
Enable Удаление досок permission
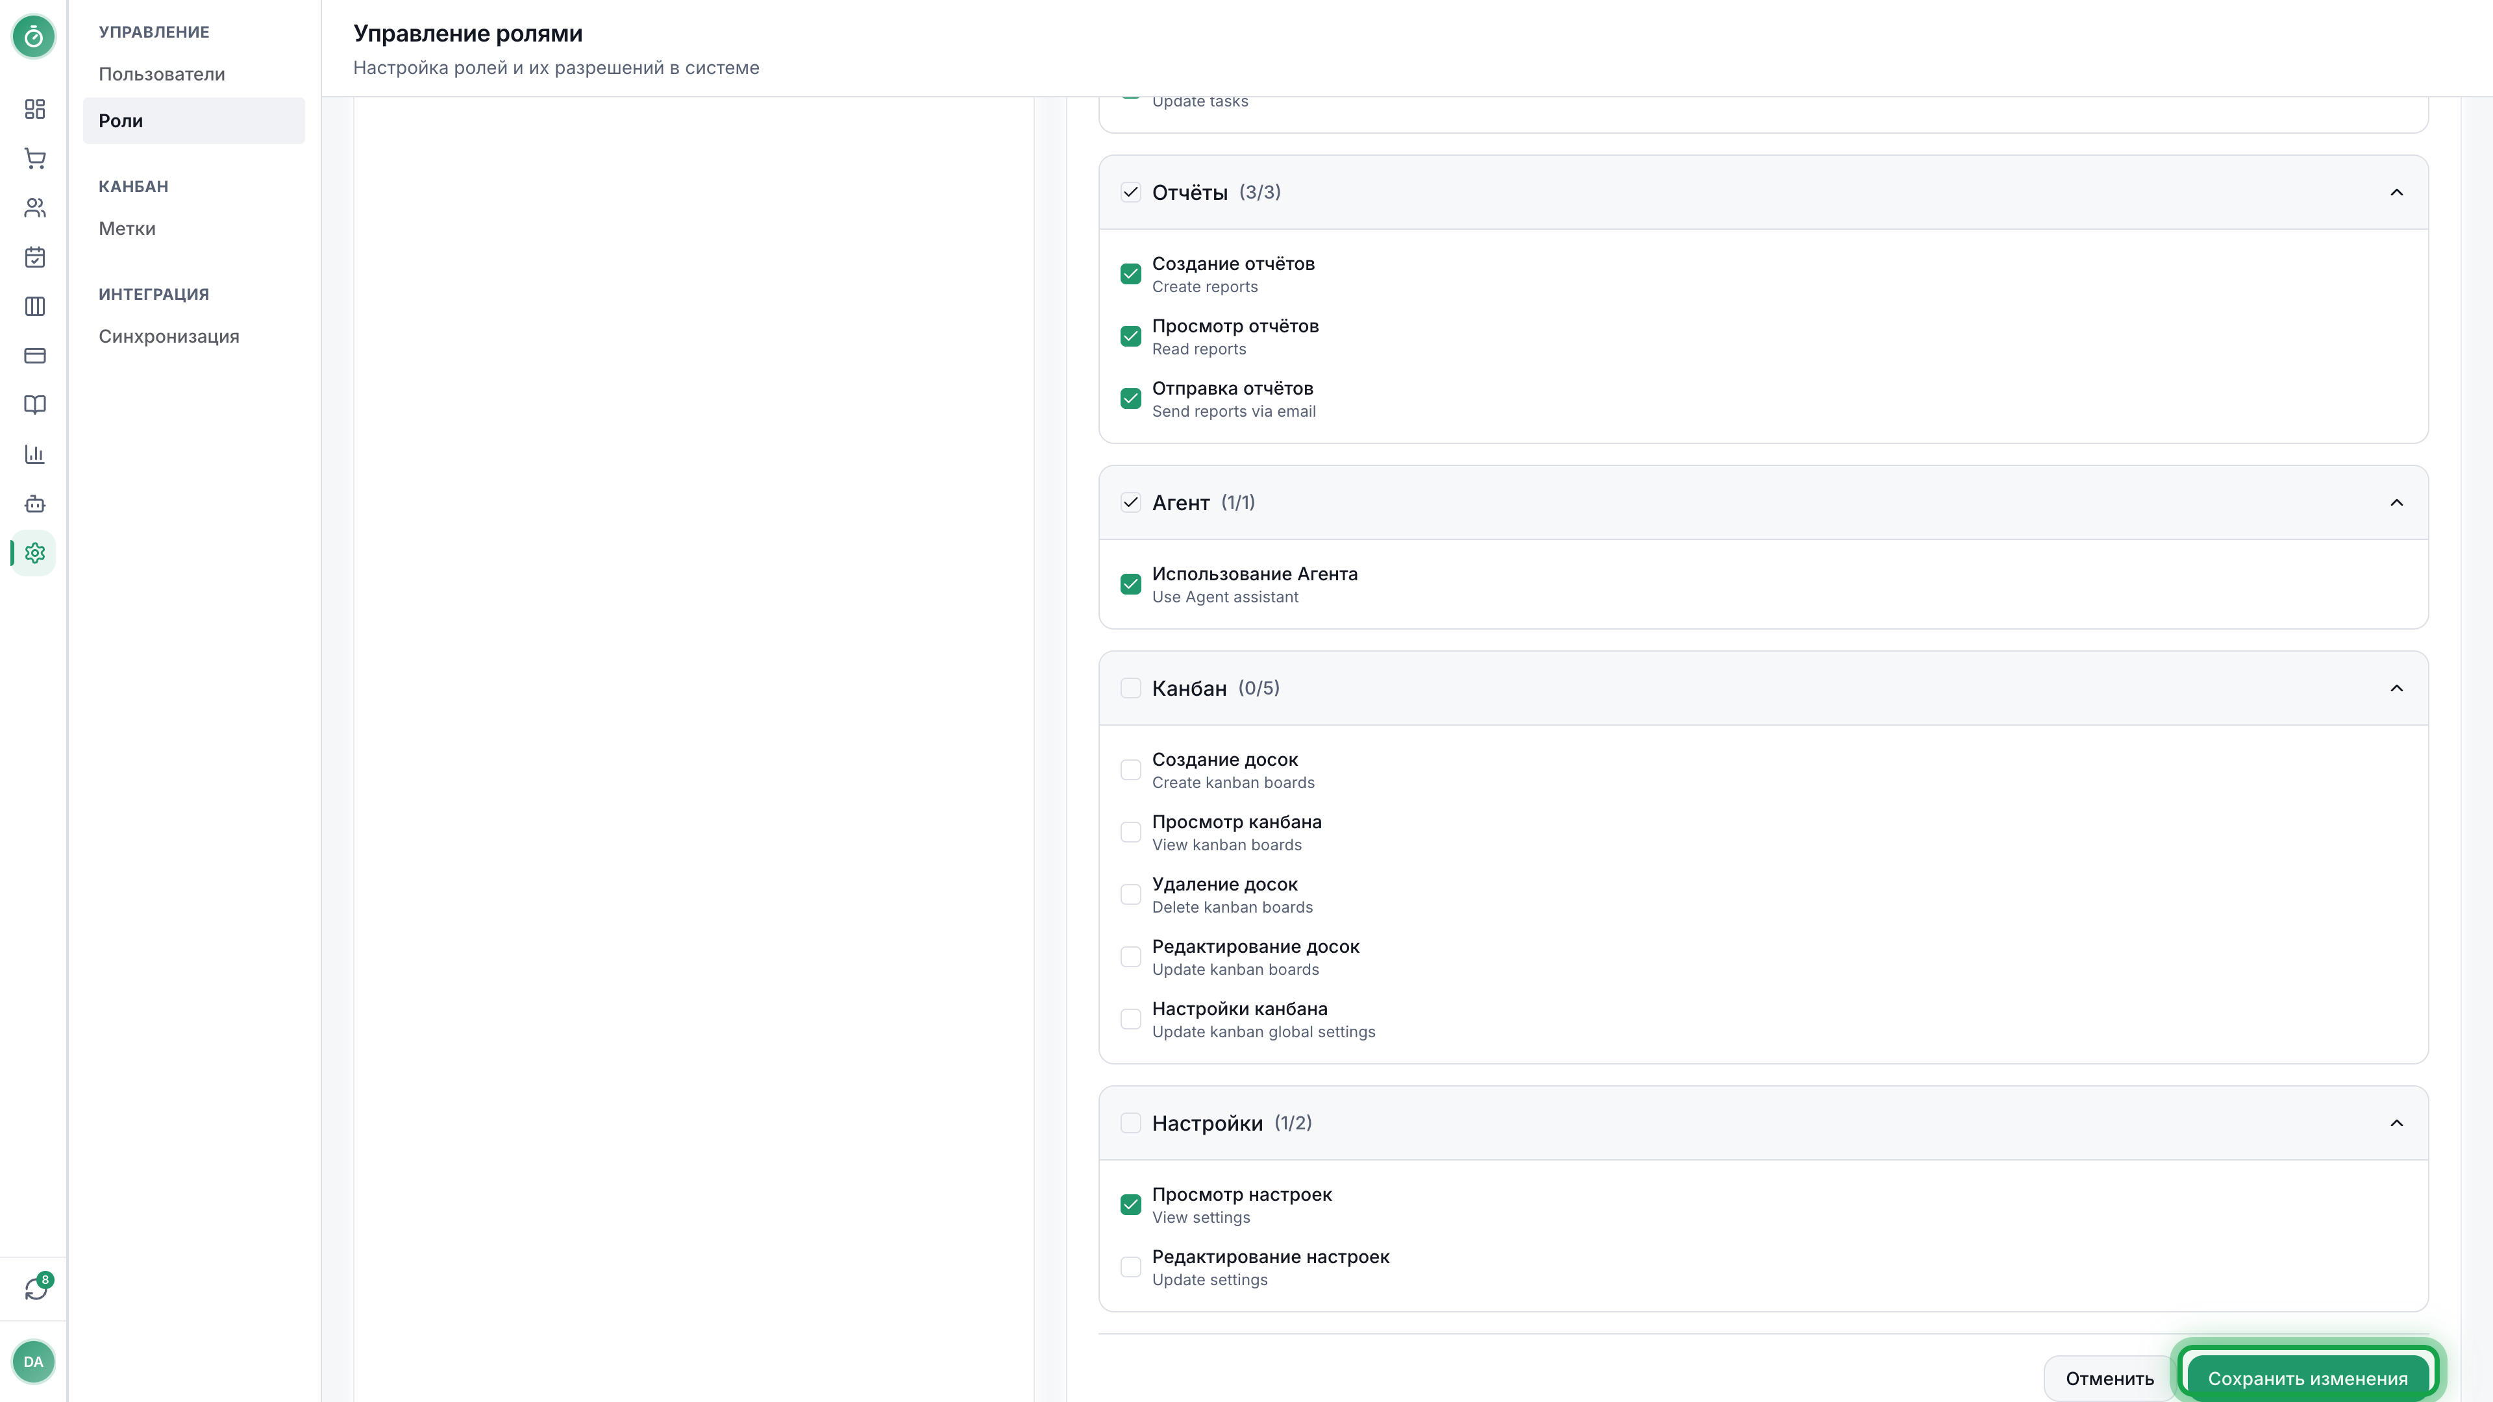click(x=1130, y=895)
